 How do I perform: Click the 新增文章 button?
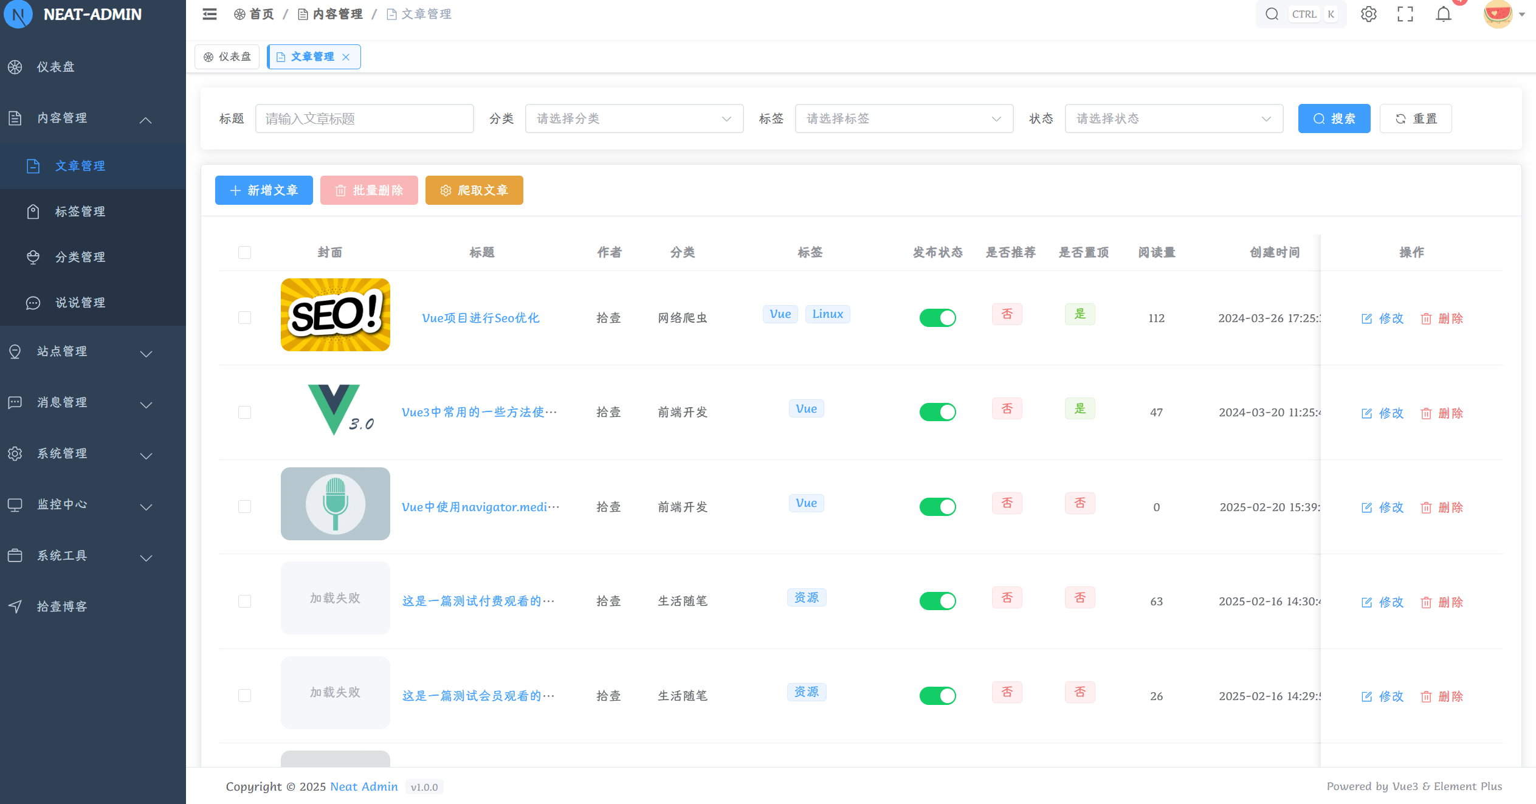pyautogui.click(x=264, y=190)
